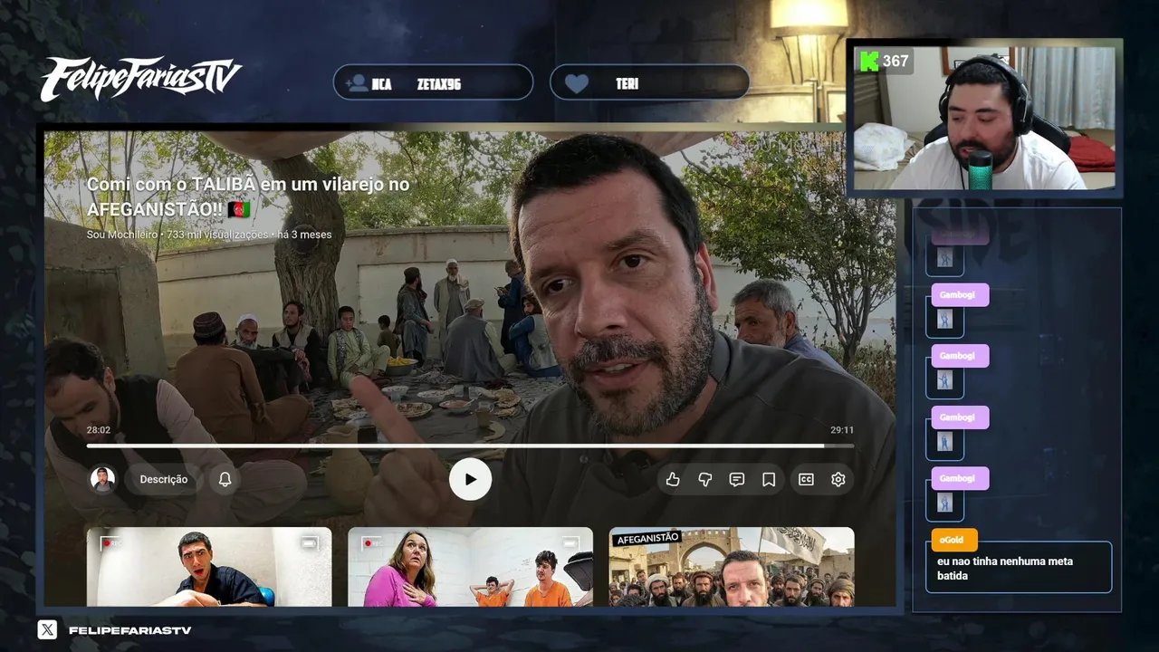
Task: Open the video settings gear
Action: pos(838,480)
